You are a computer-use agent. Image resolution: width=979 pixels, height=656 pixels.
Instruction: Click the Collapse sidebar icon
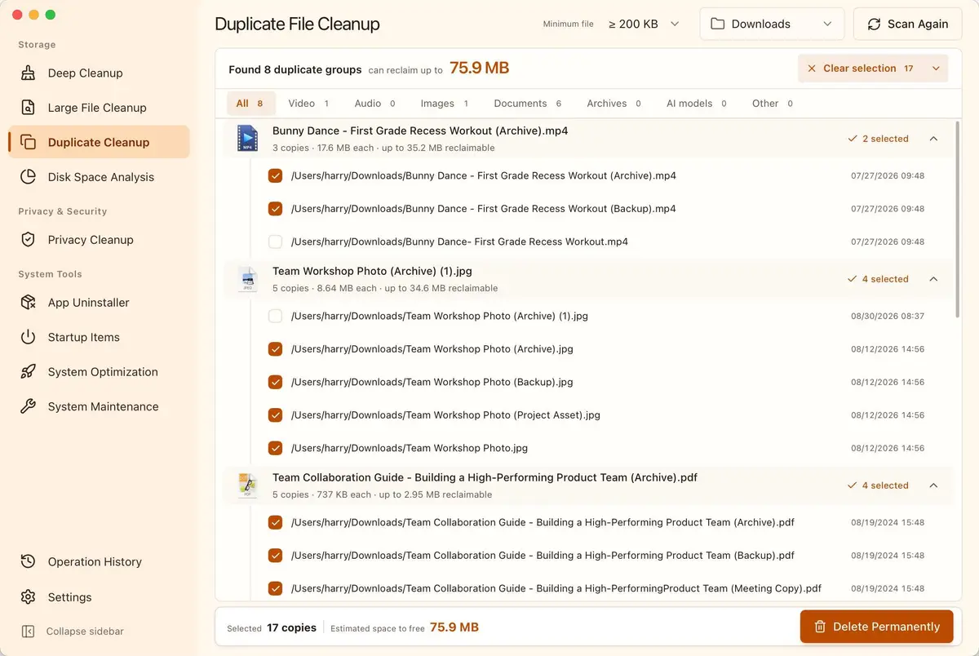(x=29, y=632)
